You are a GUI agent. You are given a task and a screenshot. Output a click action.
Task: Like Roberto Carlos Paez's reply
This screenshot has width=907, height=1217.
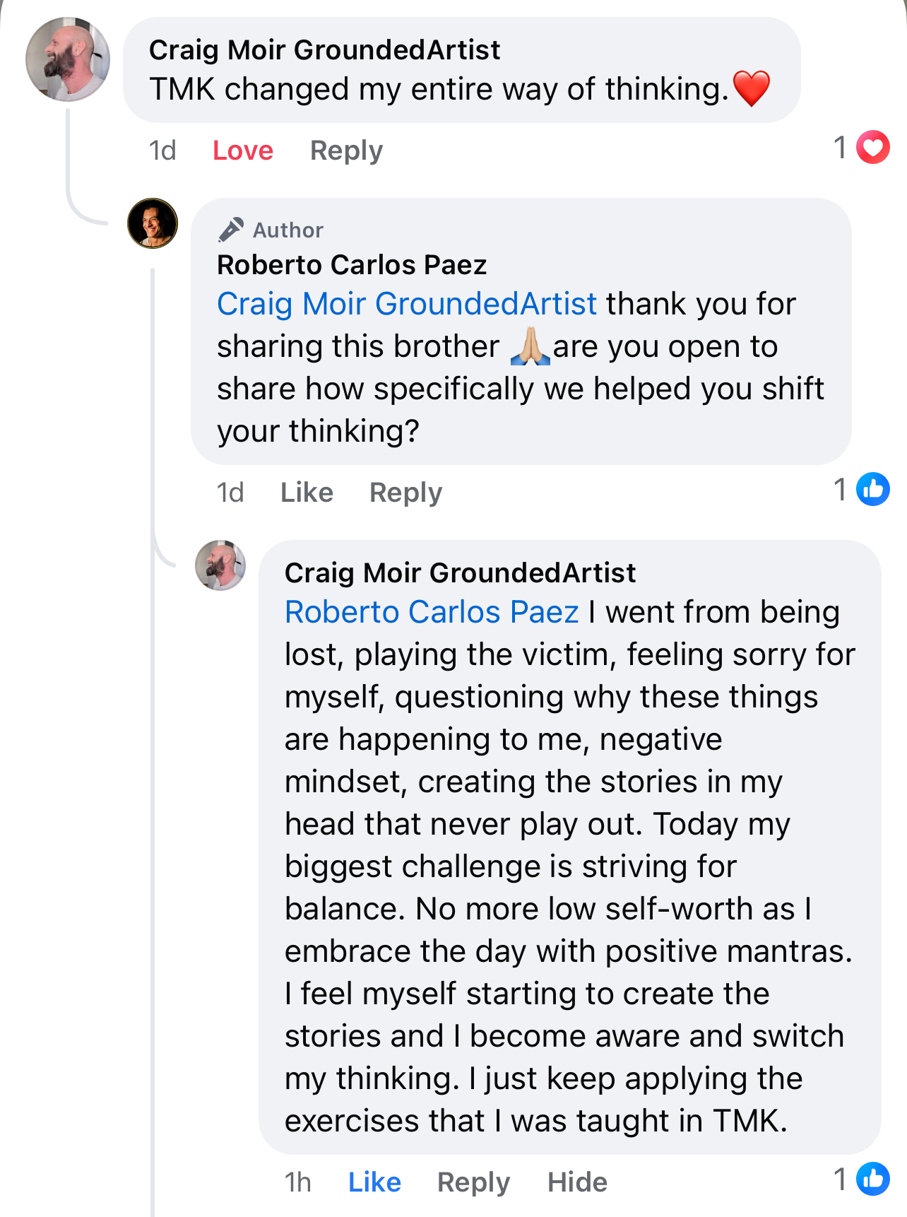point(306,491)
